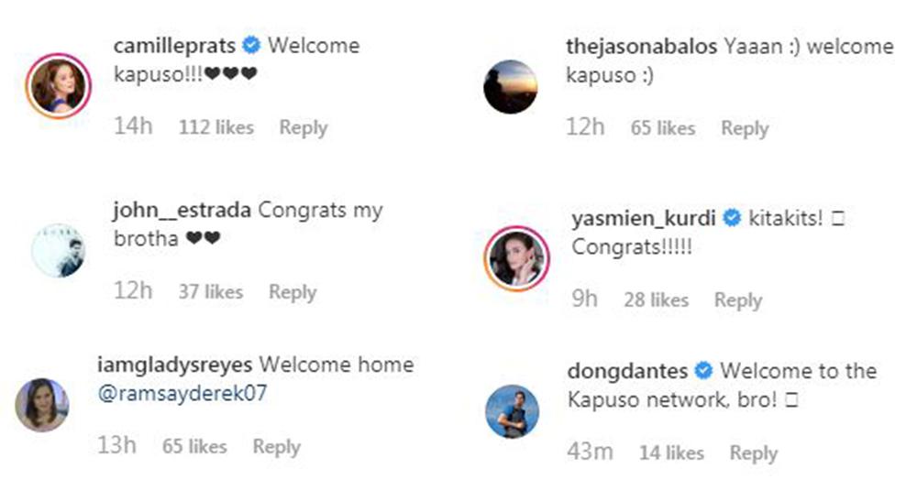Open dongdantes username link

pyautogui.click(x=627, y=371)
